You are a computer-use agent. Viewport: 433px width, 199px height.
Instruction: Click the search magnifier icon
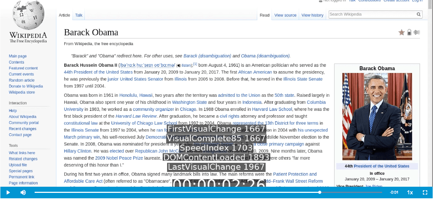(x=419, y=14)
